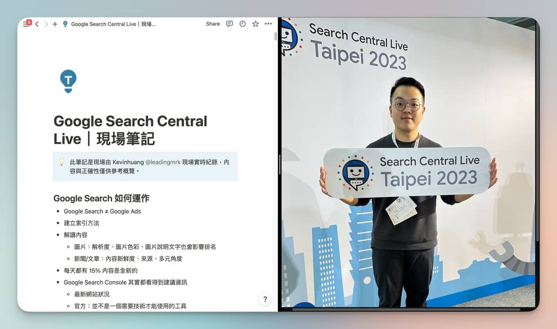557x329 pixels.
Task: Click the '最新網站狀況' sub-bullet
Action: [92, 294]
